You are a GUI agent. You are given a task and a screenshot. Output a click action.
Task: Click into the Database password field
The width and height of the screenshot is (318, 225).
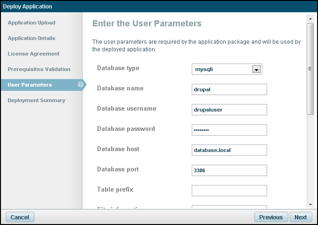pyautogui.click(x=229, y=130)
